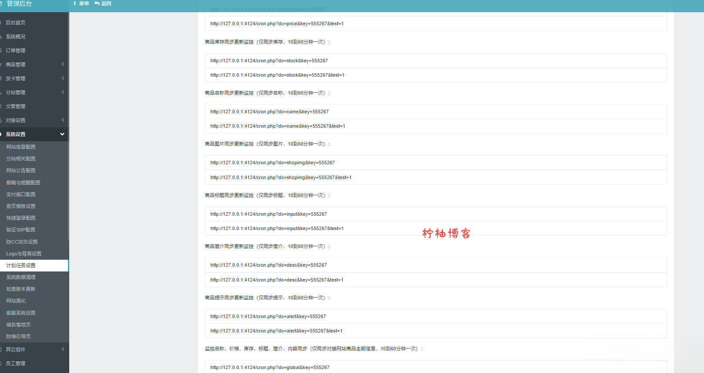Click the 返回 back arrow icon
The width and height of the screenshot is (704, 373).
[x=97, y=3]
